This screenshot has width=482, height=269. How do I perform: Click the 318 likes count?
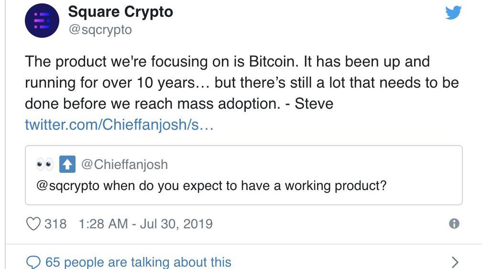pos(55,224)
